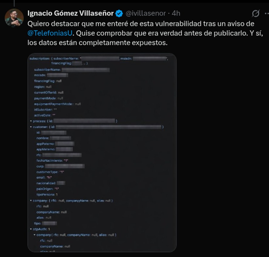Select the curp field row
Viewport: 269px width, 257px height.
tap(60, 166)
